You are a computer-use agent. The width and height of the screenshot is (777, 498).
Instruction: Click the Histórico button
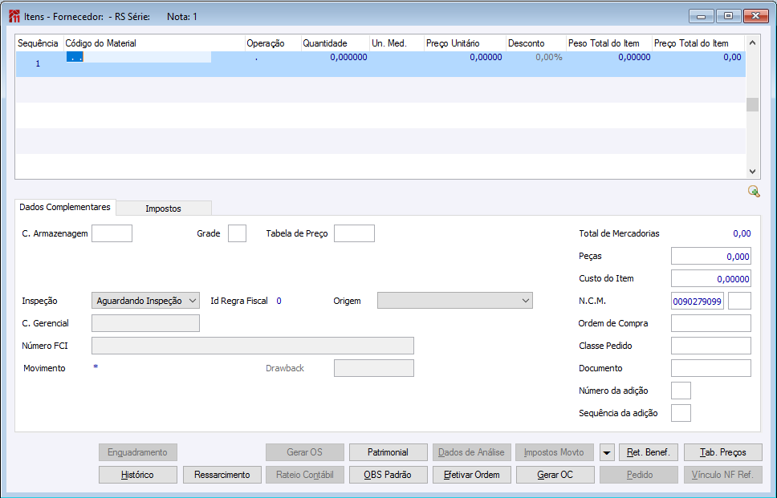pos(137,475)
